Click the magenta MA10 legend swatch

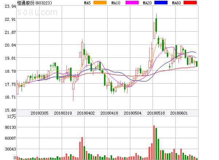132,3
